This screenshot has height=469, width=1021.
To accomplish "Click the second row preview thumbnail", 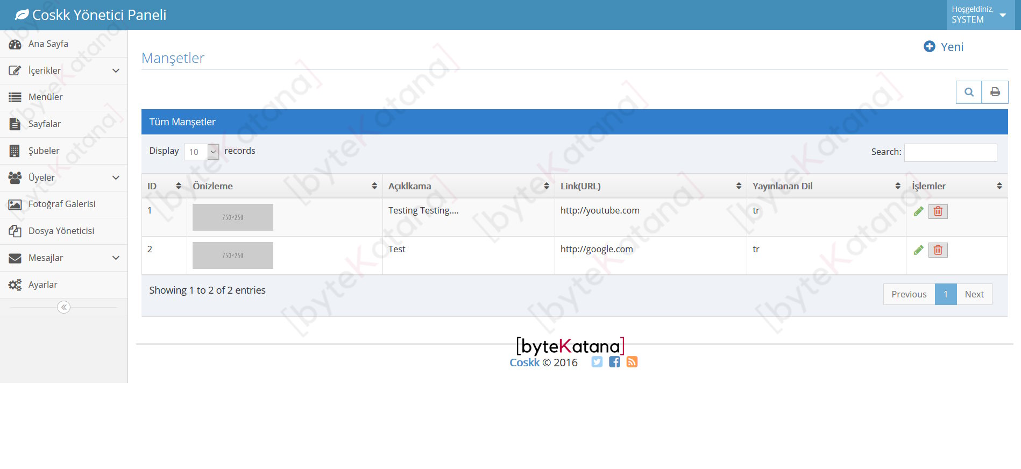I will (x=233, y=255).
